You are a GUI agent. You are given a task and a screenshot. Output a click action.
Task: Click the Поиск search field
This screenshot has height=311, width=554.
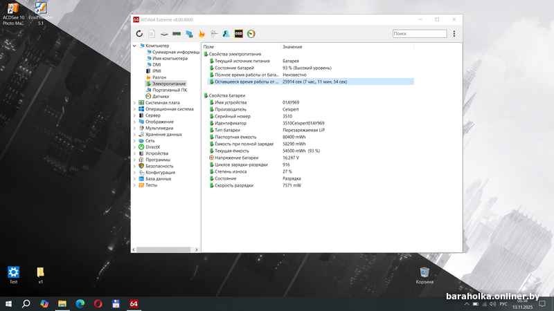419,33
